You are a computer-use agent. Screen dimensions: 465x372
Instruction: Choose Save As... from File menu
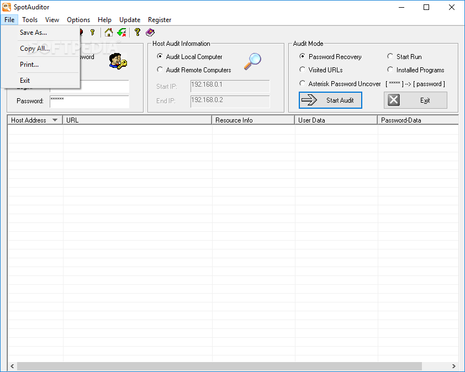click(41, 33)
